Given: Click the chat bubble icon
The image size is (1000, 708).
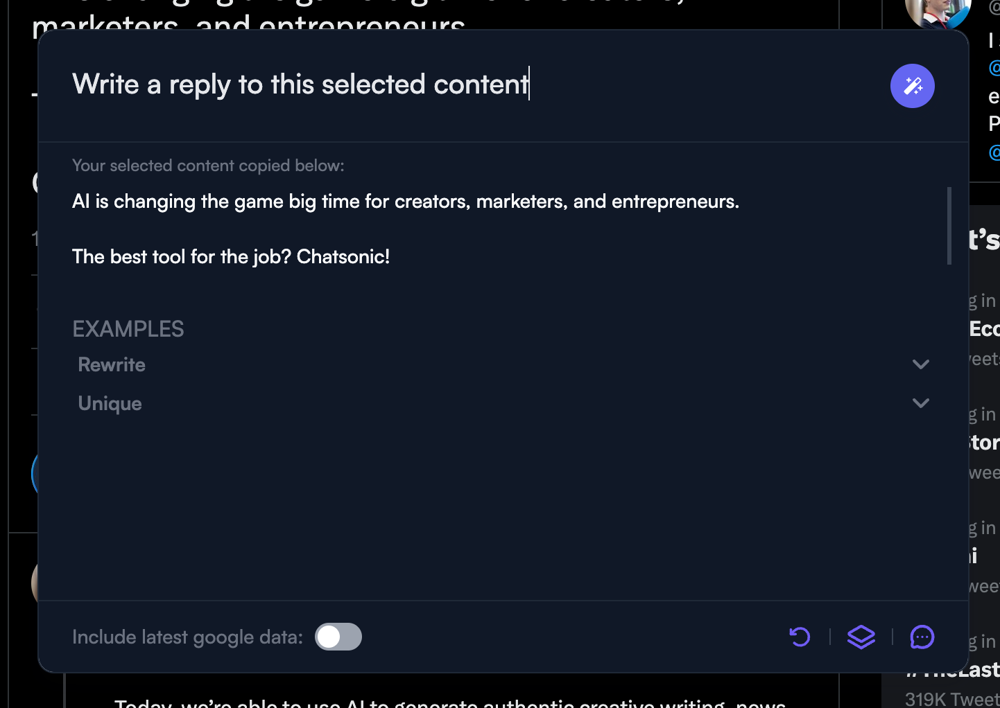Looking at the screenshot, I should click(x=922, y=637).
